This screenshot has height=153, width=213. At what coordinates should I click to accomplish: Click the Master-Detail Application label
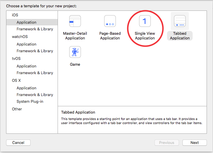point(75,36)
